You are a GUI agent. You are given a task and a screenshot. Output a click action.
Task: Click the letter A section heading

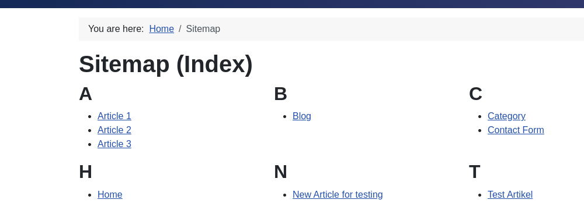(85, 94)
